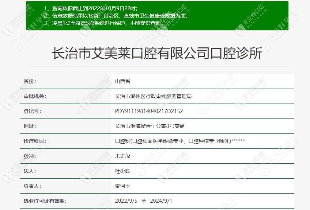
Task: Select the label 省份:
Action: [x=30, y=81]
